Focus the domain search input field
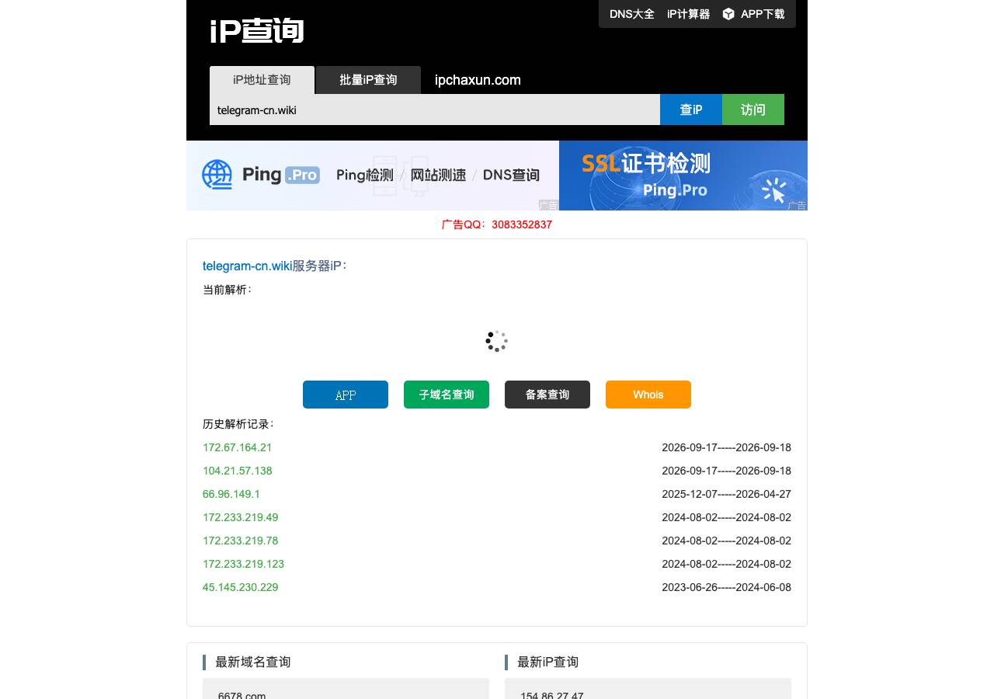The image size is (994, 699). pyautogui.click(x=435, y=110)
